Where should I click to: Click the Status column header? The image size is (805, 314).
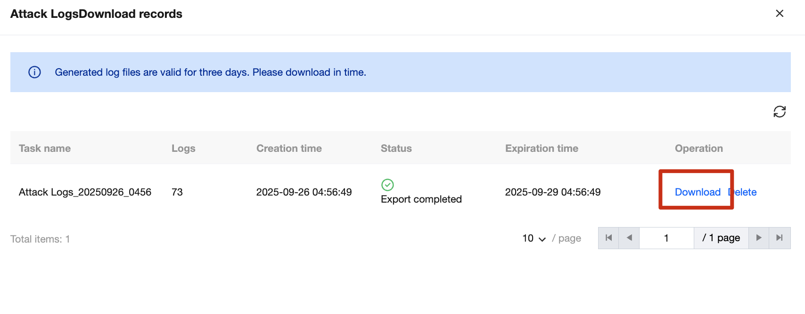coord(396,148)
